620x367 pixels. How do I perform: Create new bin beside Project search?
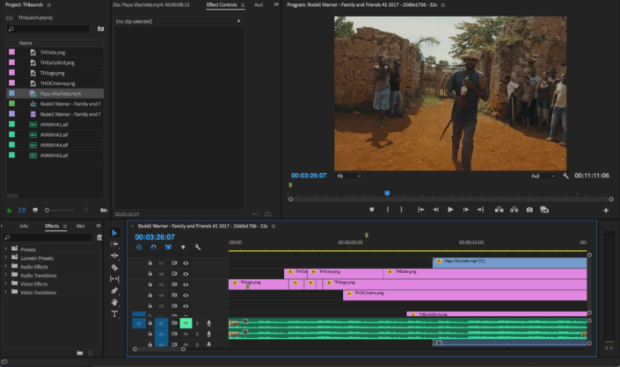[100, 29]
